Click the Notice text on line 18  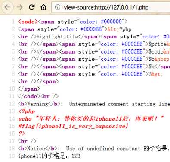coord(36,149)
